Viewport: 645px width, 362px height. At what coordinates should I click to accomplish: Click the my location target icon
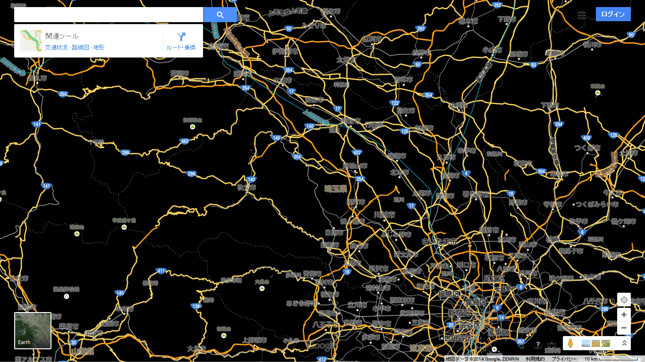click(624, 300)
